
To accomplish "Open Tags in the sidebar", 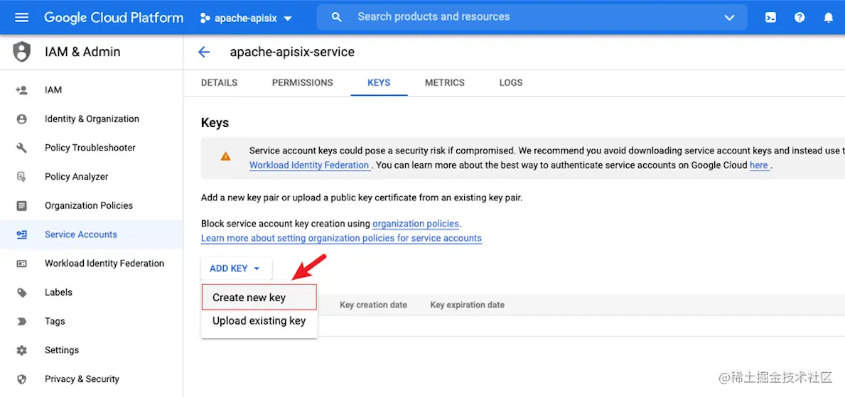I will coord(55,321).
